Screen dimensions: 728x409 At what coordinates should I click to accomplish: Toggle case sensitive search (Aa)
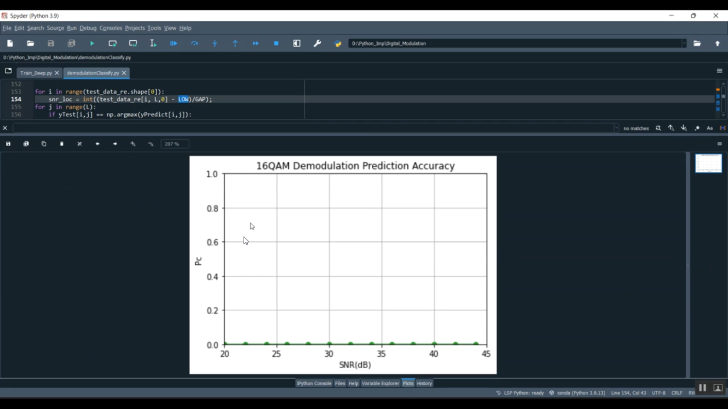pyautogui.click(x=710, y=128)
